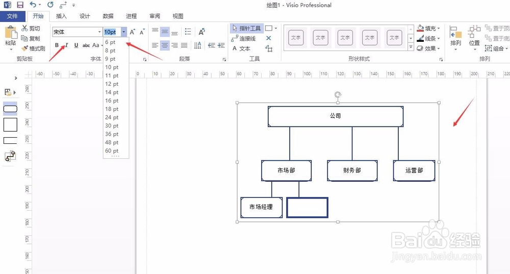The width and height of the screenshot is (510, 274).
Task: Select the text block tool icon
Action: click(x=269, y=48)
